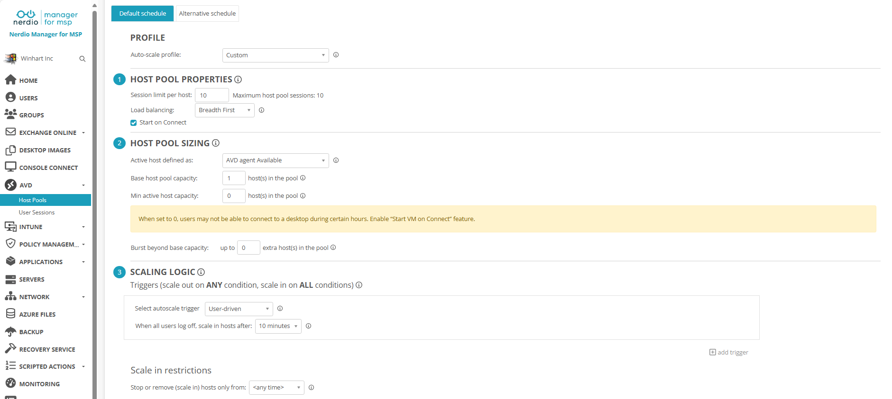Select the Default schedule tab
This screenshot has width=892, height=399.
[142, 14]
